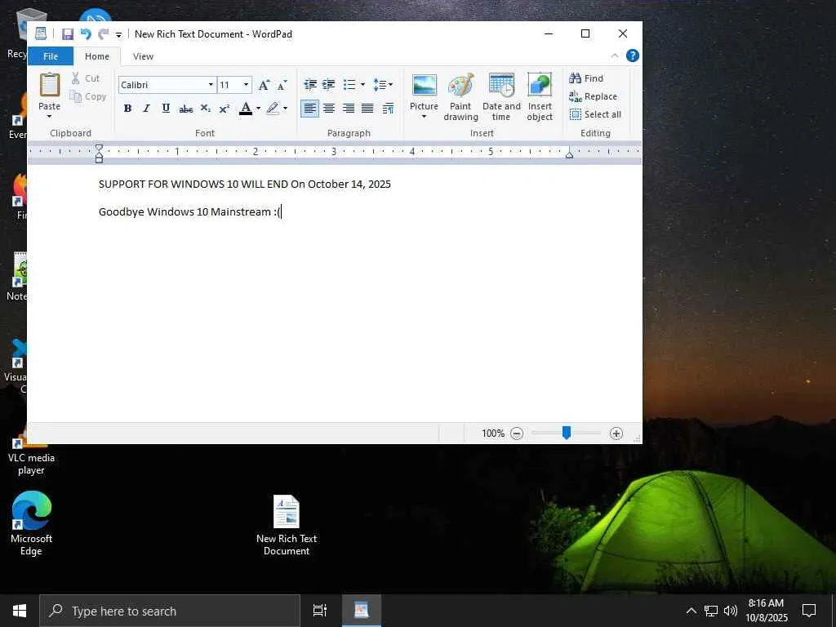Center align the text
This screenshot has height=627, width=836.
pyautogui.click(x=329, y=109)
